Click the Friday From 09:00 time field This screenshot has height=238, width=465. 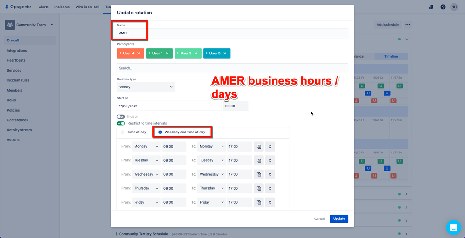click(174, 203)
